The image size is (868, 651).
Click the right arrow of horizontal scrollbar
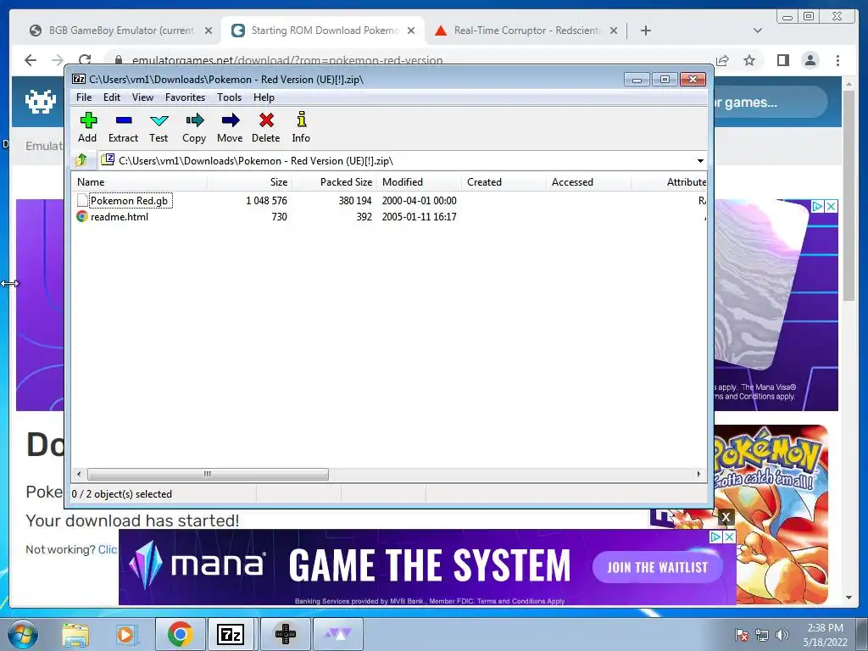pyautogui.click(x=698, y=475)
